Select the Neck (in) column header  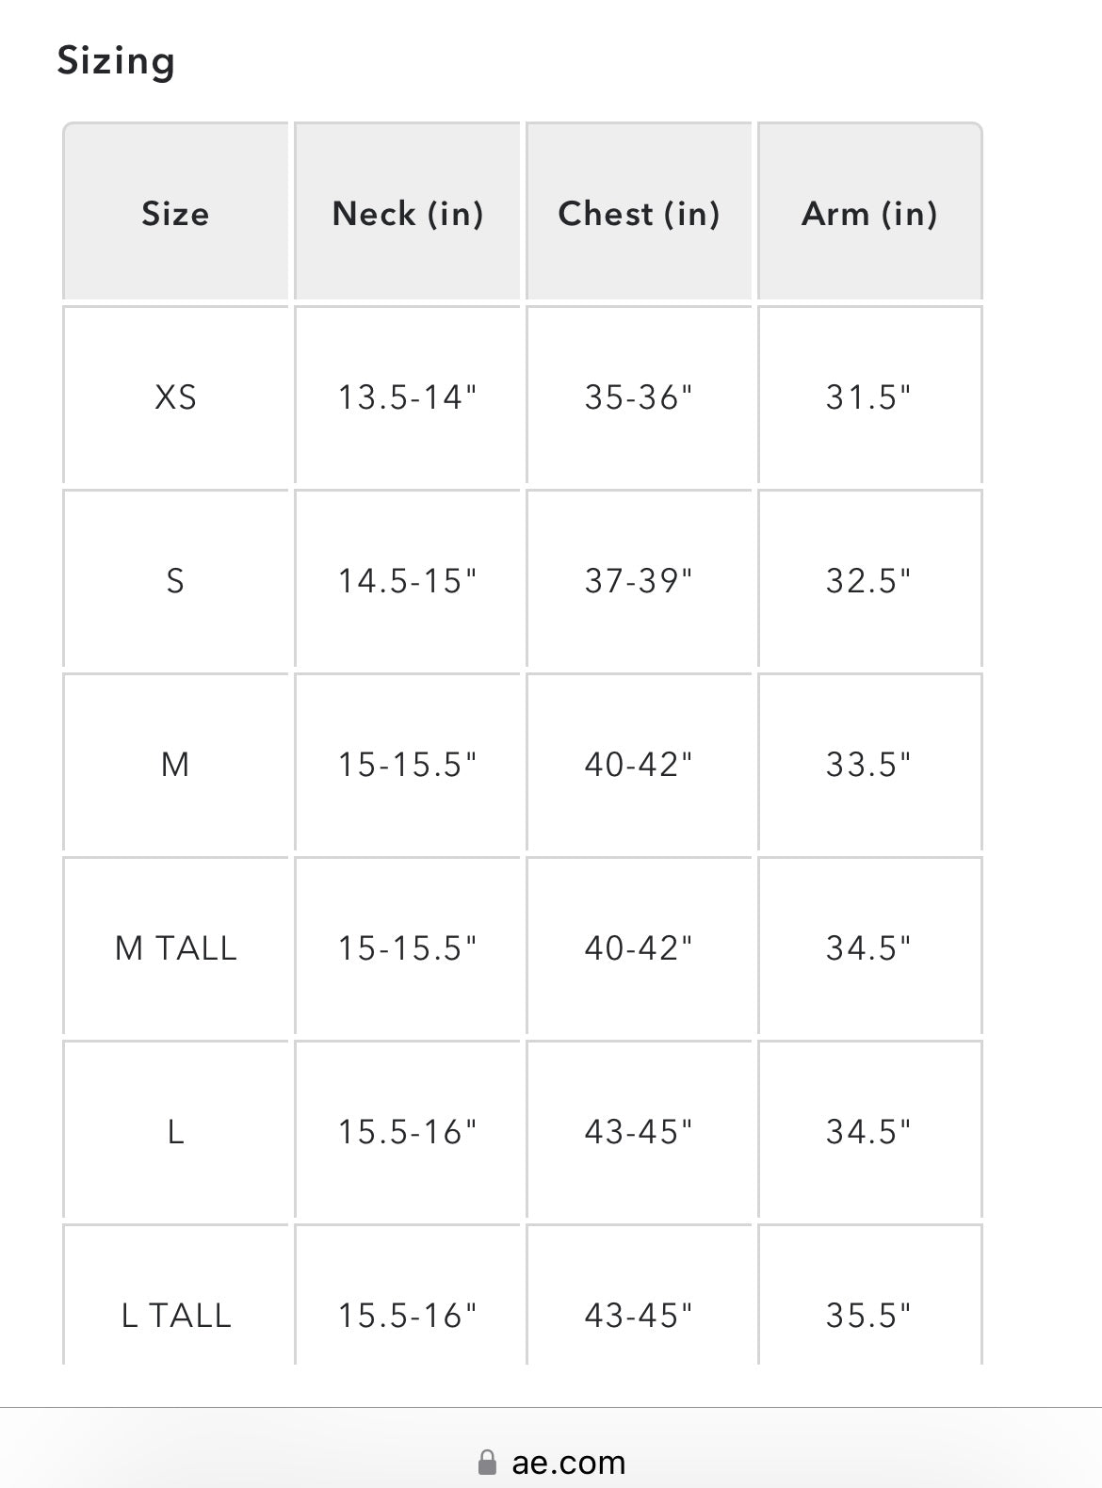click(x=407, y=212)
